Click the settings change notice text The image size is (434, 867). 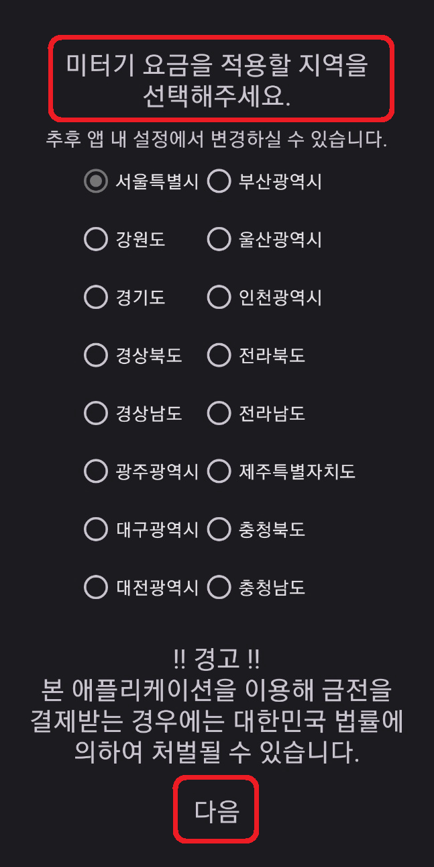[217, 136]
